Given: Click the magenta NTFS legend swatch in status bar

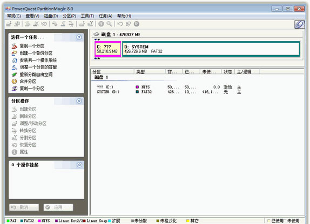Looking at the screenshot, I should click(39, 221).
